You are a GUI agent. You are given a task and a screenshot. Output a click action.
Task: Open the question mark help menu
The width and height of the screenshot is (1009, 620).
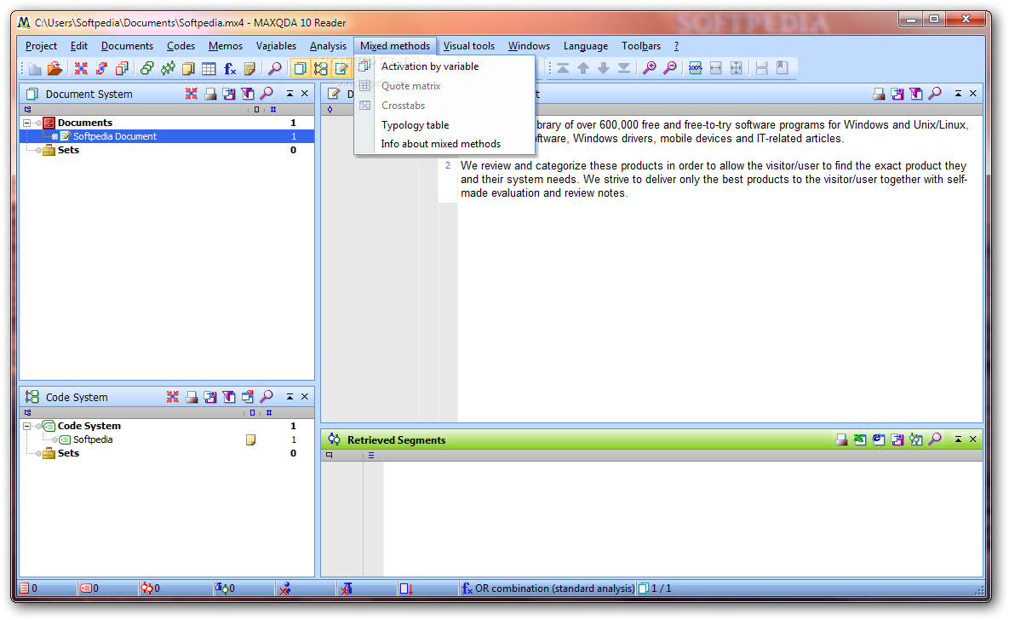[676, 46]
